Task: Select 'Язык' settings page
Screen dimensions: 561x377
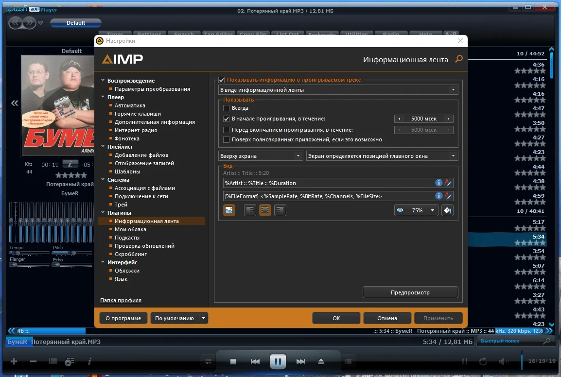Action: (x=121, y=279)
